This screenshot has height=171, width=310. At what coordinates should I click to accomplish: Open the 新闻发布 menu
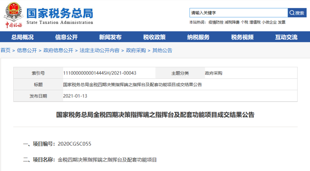110,37
